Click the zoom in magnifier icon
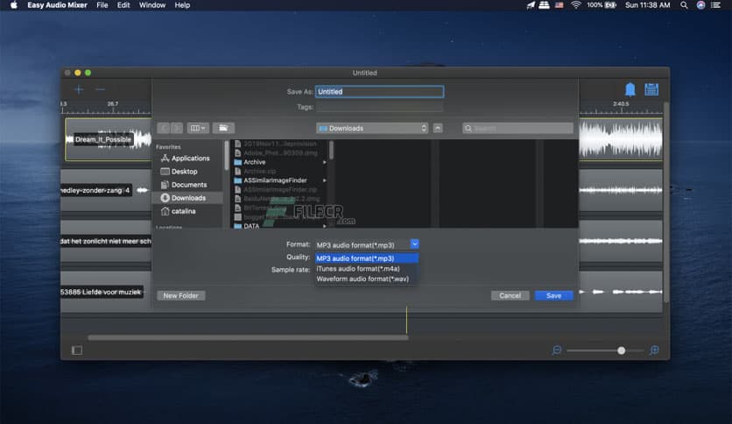The height and width of the screenshot is (424, 732). (x=654, y=350)
